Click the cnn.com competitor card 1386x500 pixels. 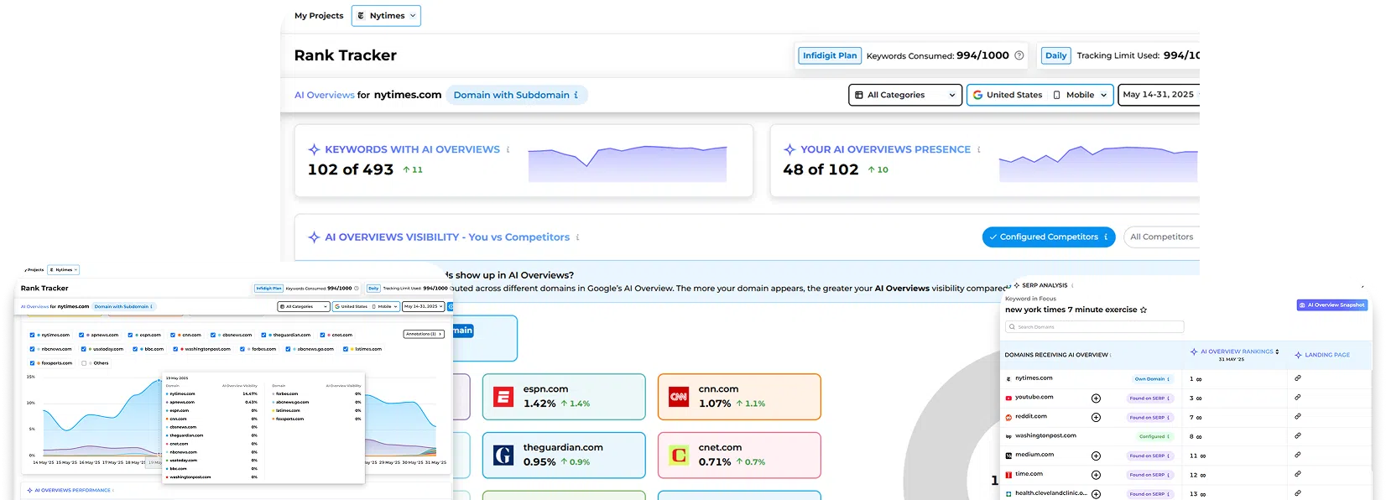tap(739, 397)
